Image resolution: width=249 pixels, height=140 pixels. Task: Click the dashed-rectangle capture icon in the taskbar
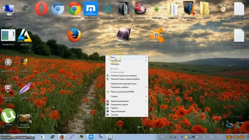point(110,136)
